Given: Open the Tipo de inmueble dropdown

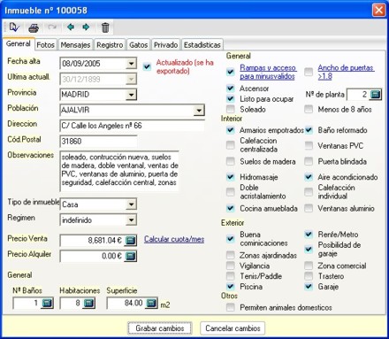Looking at the screenshot, I should tap(131, 204).
